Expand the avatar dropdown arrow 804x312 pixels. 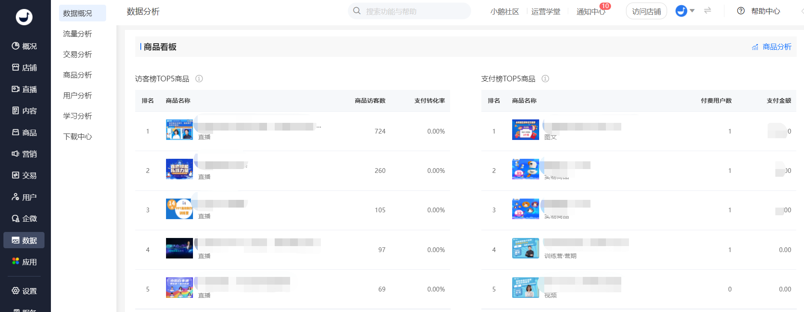pyautogui.click(x=692, y=11)
